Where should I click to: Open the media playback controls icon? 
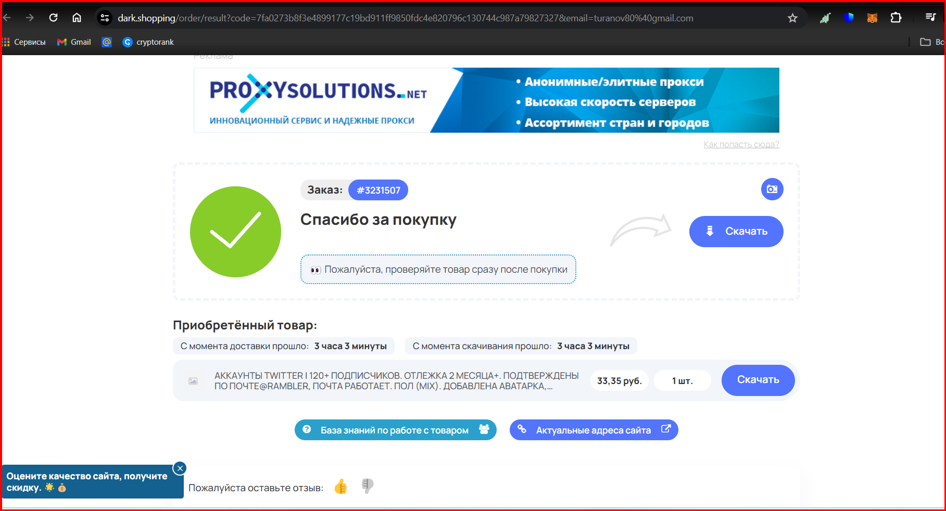[x=930, y=18]
